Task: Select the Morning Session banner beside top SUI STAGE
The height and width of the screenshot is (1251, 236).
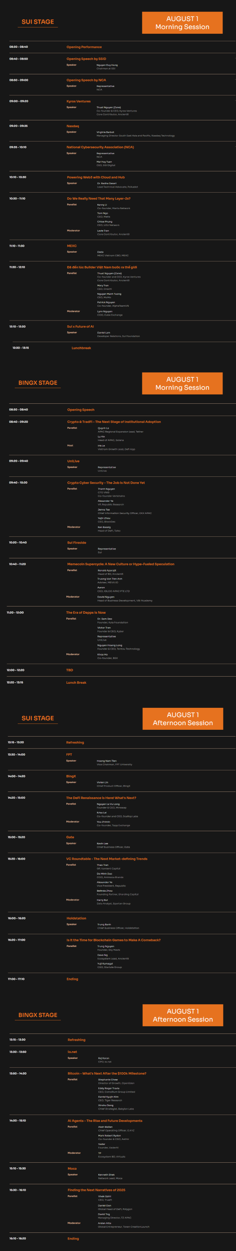Action: pos(182,23)
